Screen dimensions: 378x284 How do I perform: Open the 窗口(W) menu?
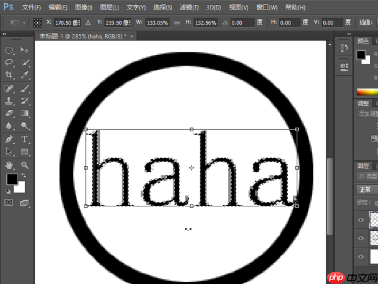[x=267, y=7]
